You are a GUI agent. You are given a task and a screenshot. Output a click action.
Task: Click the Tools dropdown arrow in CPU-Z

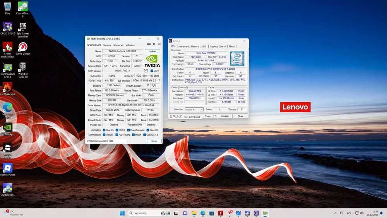point(215,116)
